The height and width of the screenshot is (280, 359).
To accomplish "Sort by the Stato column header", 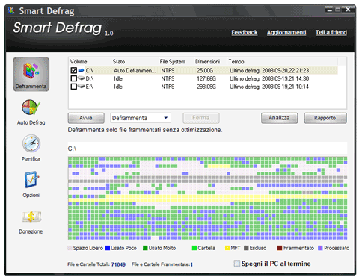I will (119, 62).
